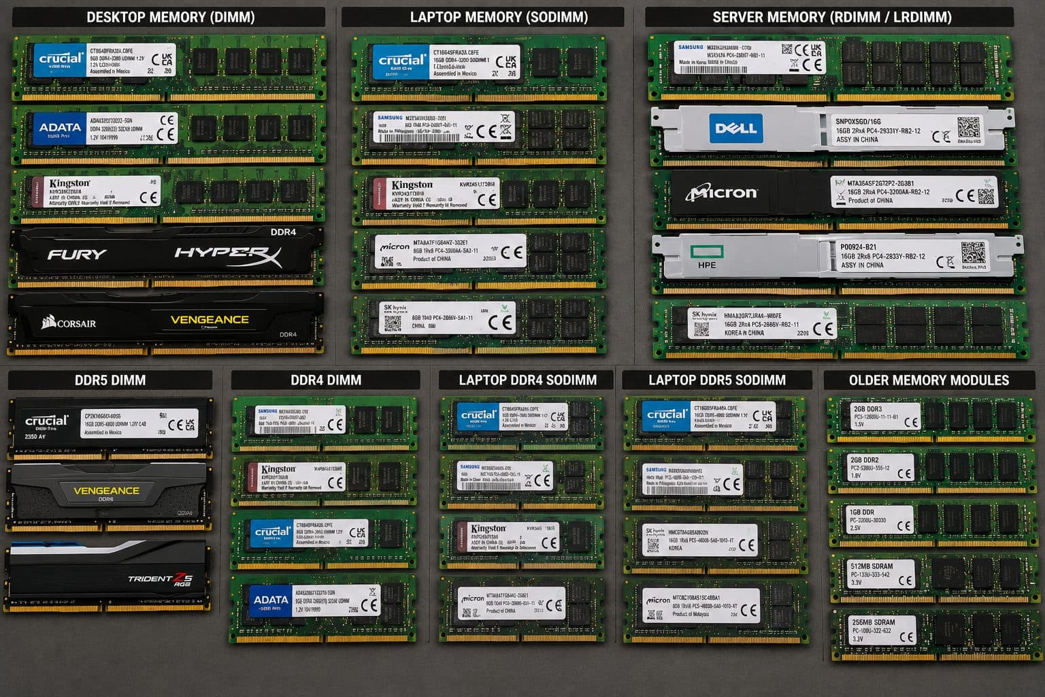Select the Kingston logo in Laptop DDR4 SODIMM

pyautogui.click(x=488, y=529)
